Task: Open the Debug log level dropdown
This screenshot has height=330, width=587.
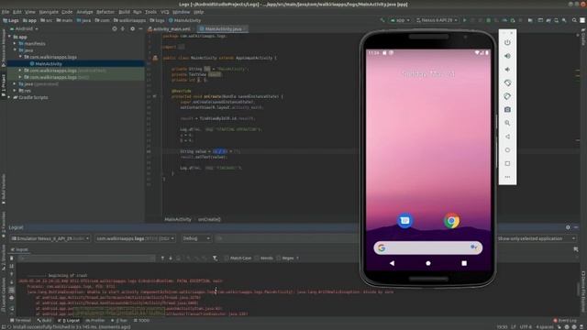Action: [x=196, y=238]
